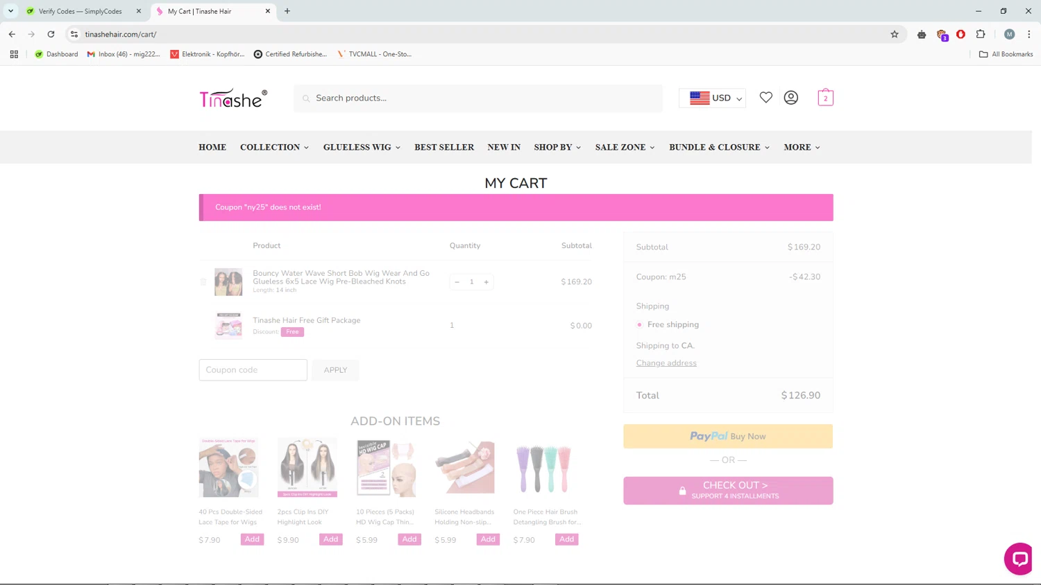The height and width of the screenshot is (585, 1041).
Task: Add 40 Pcs Double-Sided Lace Tape
Action: (252, 539)
